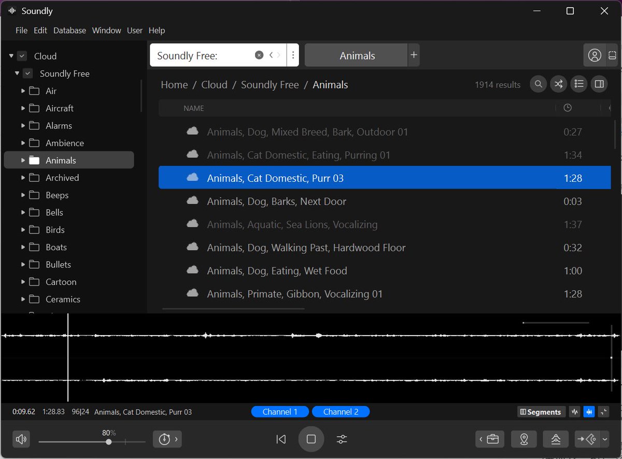Click the NAME column header
622x459 pixels.
pyautogui.click(x=194, y=108)
